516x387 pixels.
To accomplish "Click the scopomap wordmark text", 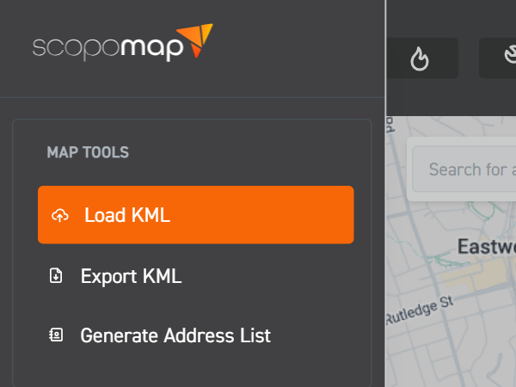I will coord(107,47).
